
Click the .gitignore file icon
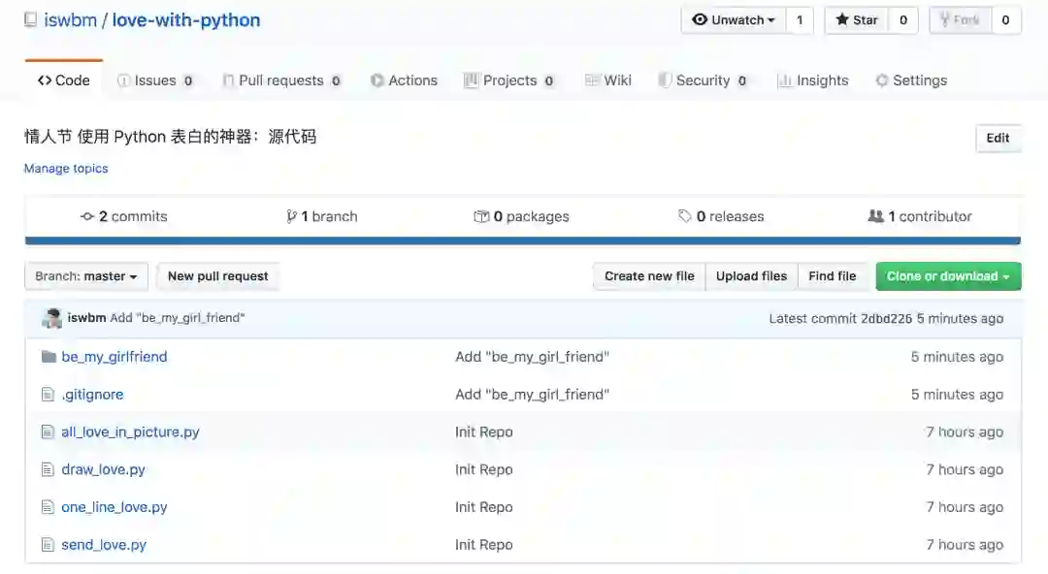[x=48, y=395]
